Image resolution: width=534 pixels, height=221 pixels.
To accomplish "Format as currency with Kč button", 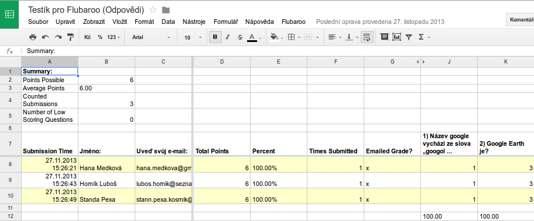I will tap(87, 37).
